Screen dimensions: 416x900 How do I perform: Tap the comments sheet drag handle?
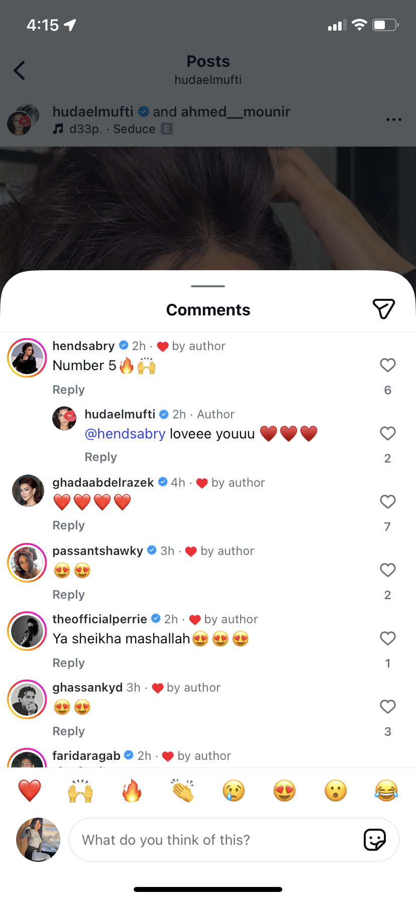pos(208,286)
